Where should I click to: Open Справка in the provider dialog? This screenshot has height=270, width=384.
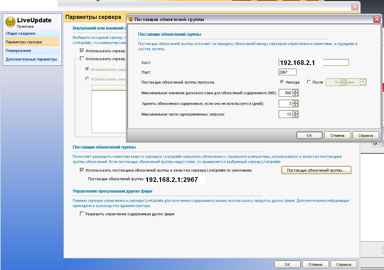pyautogui.click(x=366, y=136)
